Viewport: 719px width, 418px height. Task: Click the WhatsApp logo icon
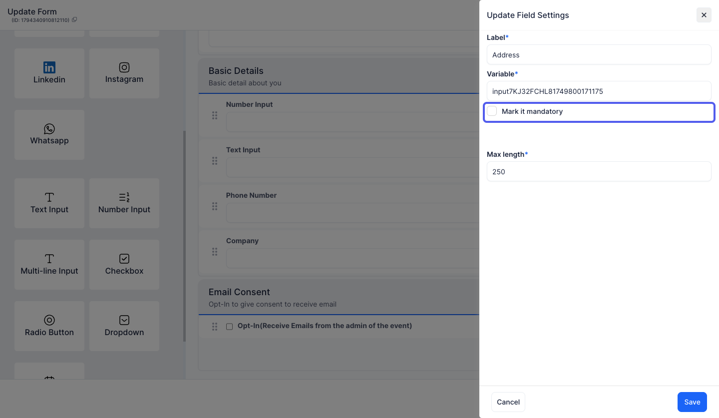click(49, 129)
